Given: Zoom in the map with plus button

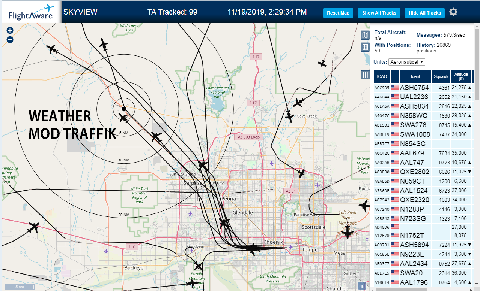Looking at the screenshot, I should pos(10,31).
